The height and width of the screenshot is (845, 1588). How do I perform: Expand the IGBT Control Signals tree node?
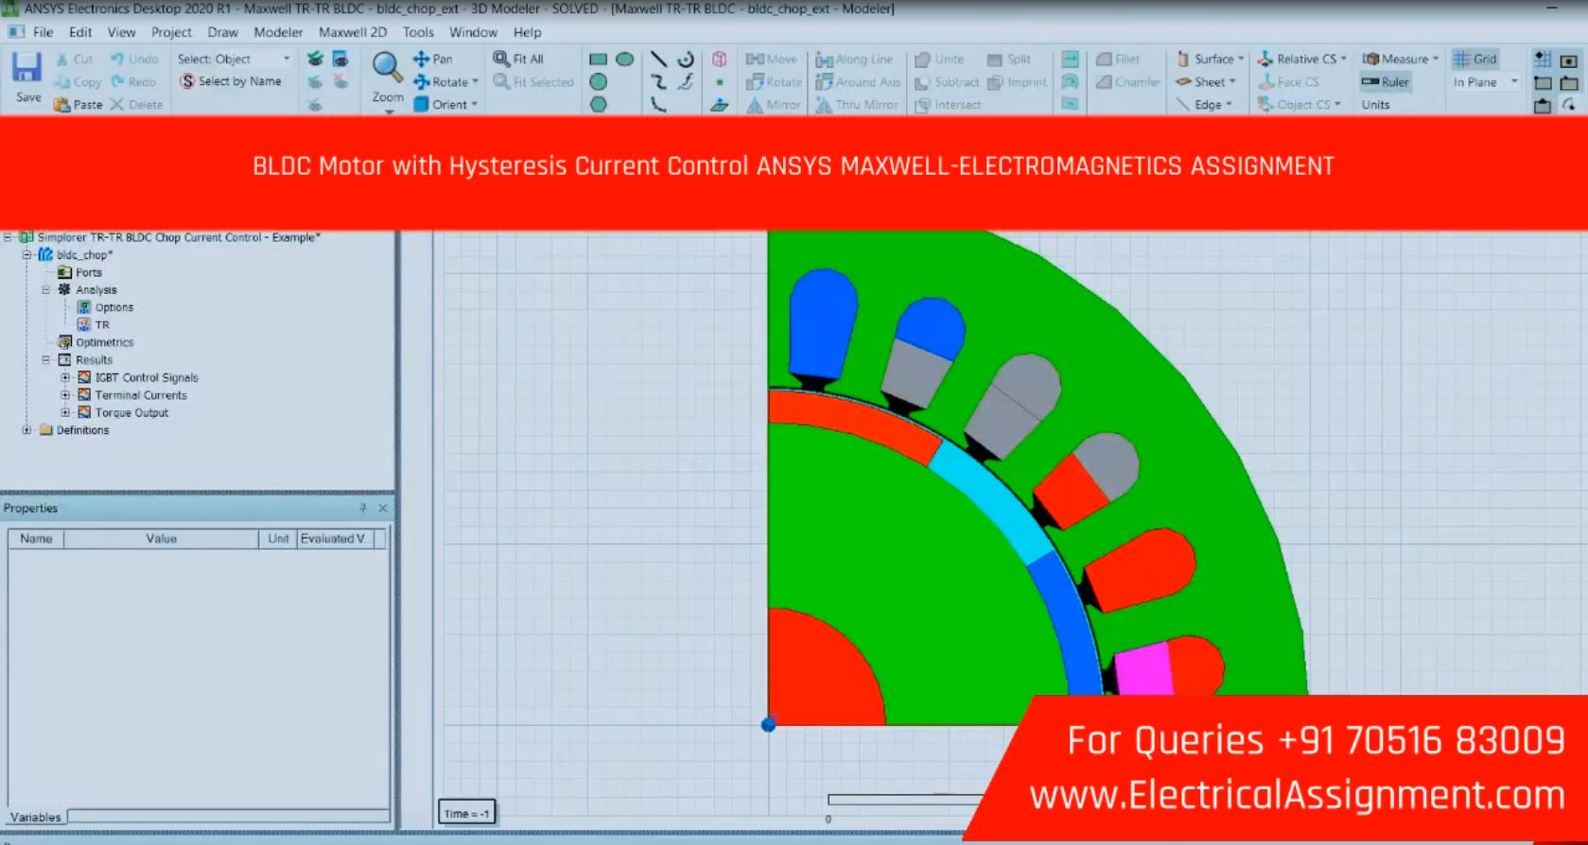coord(65,378)
